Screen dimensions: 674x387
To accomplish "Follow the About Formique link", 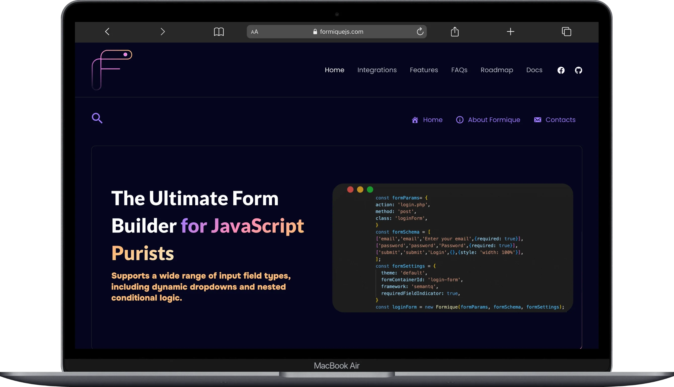I will pos(494,120).
